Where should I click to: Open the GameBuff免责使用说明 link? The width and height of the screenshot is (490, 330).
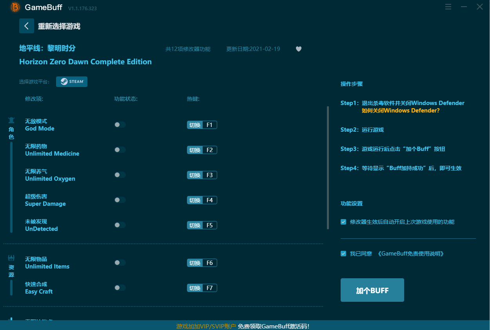click(x=411, y=254)
